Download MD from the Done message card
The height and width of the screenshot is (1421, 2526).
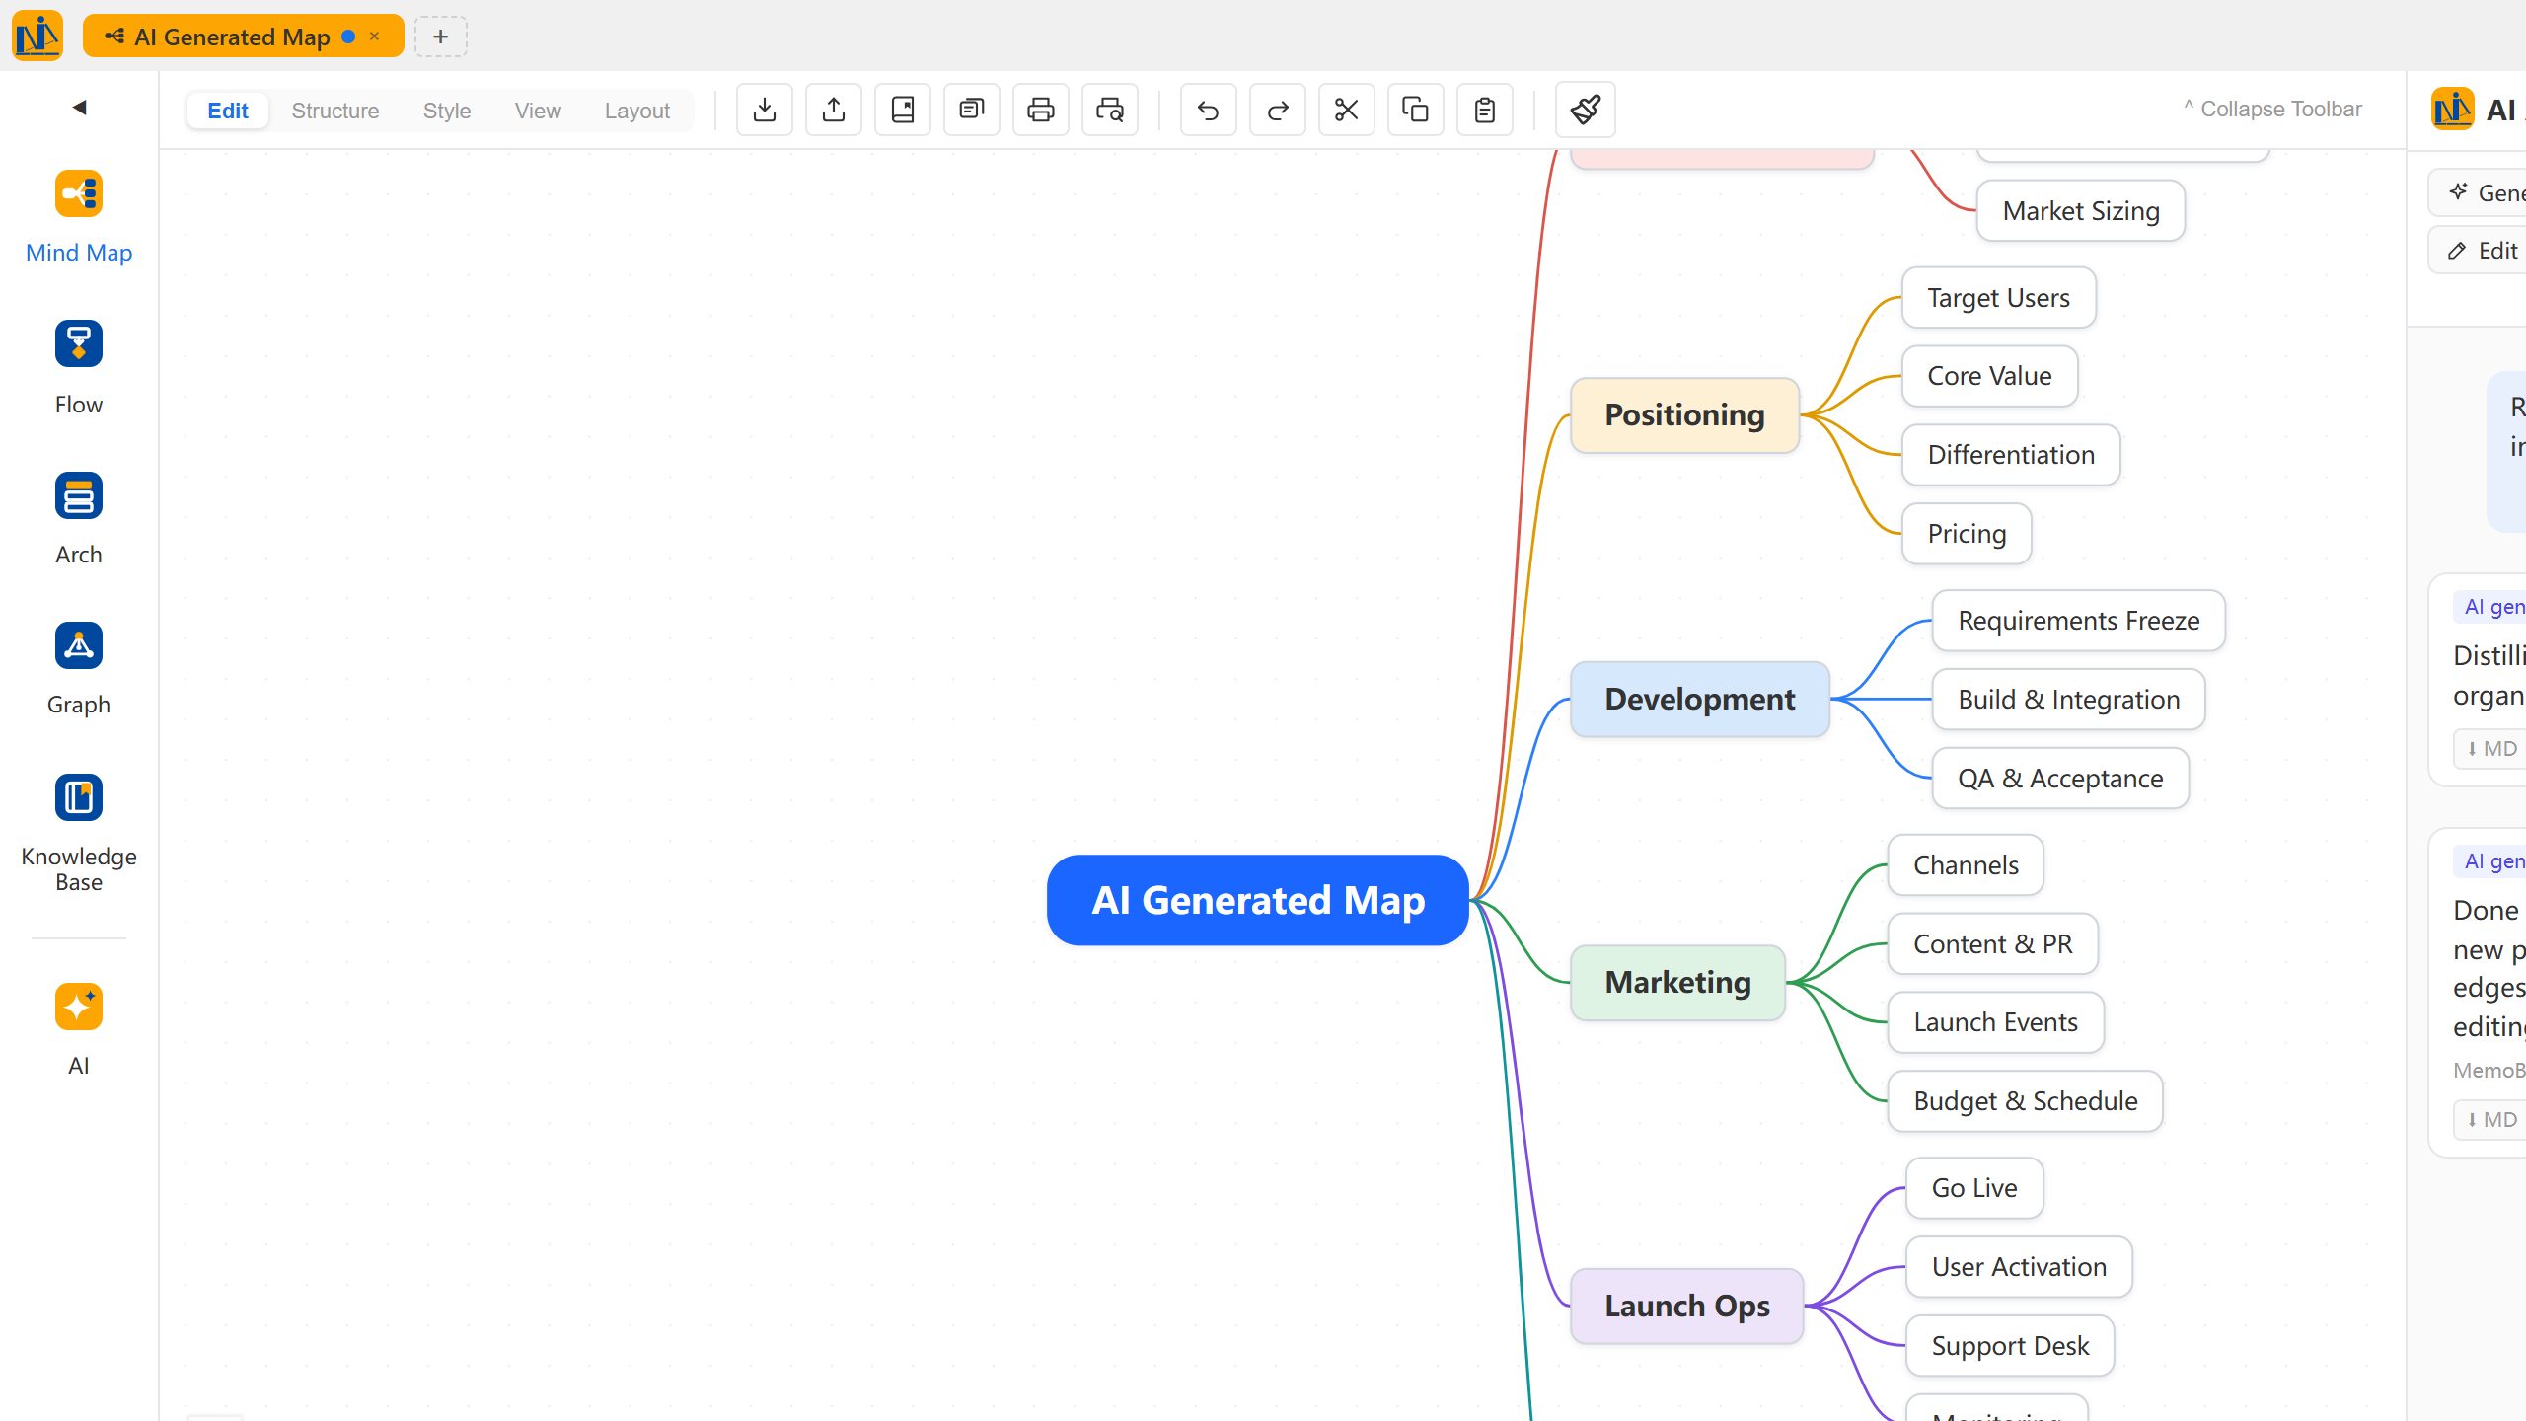2491,1120
